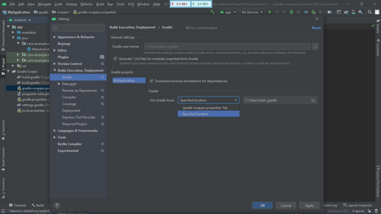The width and height of the screenshot is (381, 214).
Task: Open the Use Gradle from combo box
Action: coord(209,100)
